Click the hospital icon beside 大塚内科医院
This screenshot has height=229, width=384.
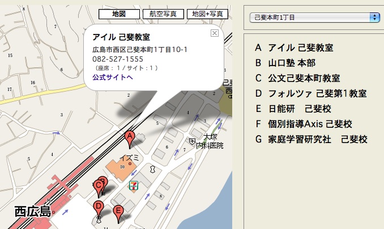click(193, 140)
